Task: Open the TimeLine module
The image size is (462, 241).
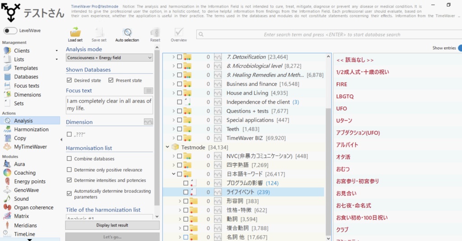Action: pos(24,234)
